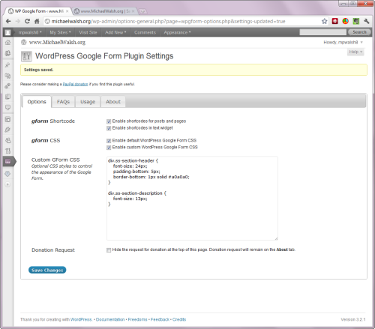Open the Pages icon in the admin sidebar
Screen dimensions: 375x329
pos(7,97)
